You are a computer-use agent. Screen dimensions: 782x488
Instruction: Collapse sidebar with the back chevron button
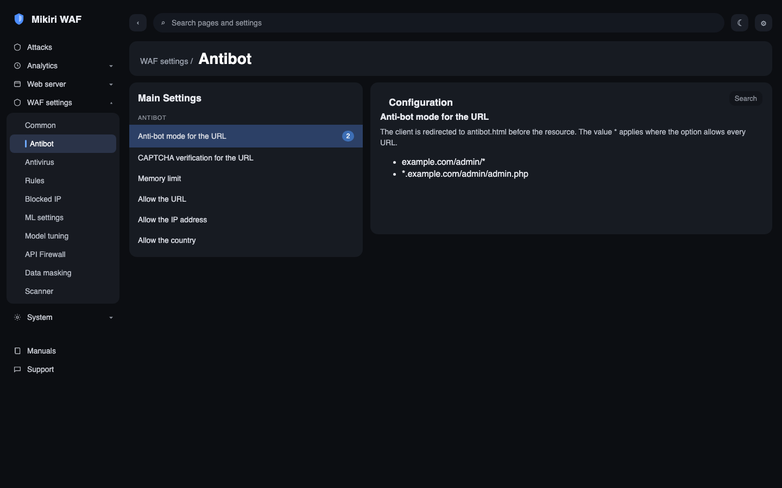[138, 23]
